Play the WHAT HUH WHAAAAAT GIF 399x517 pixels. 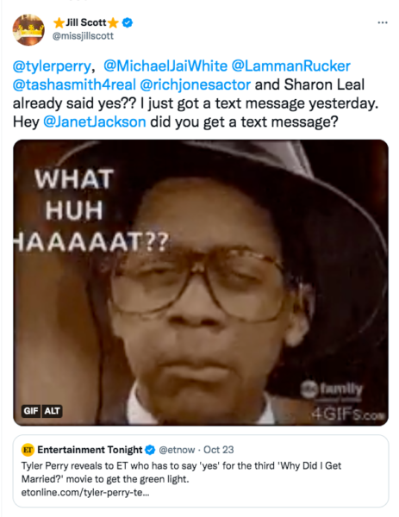coord(201,283)
